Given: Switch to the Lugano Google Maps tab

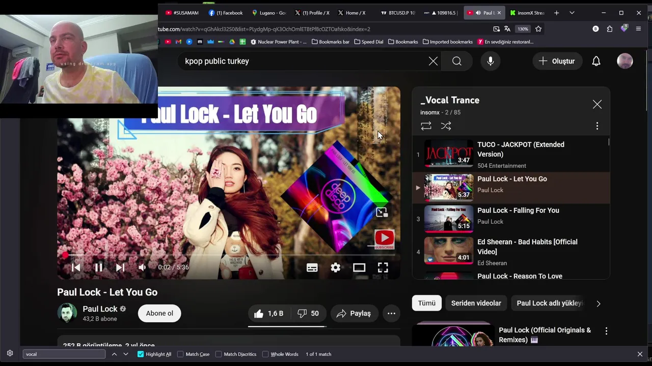Looking at the screenshot, I should point(269,13).
